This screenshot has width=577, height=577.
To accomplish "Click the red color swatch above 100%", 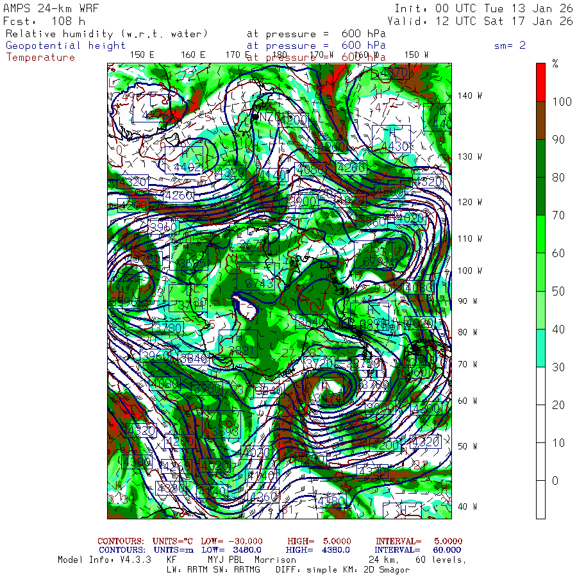I will 540,81.
